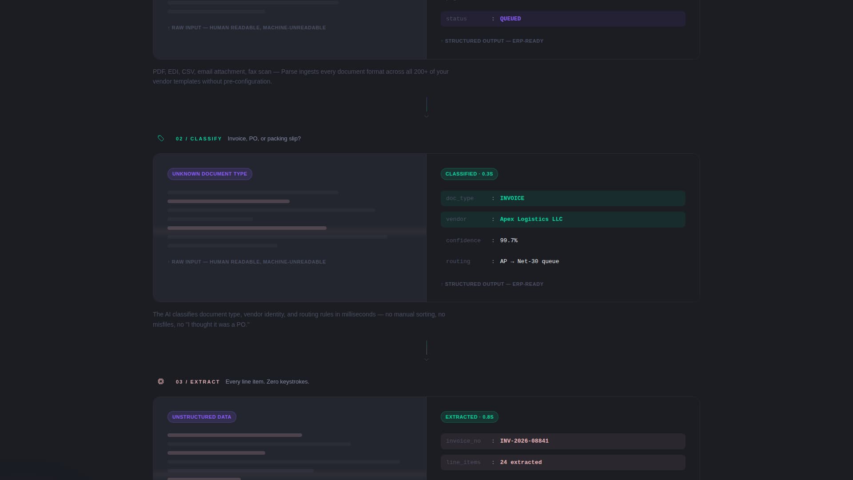Screen dimensions: 853x480
Task: Click the 'The AI classifies document type' paragraph
Action: tap(299, 320)
